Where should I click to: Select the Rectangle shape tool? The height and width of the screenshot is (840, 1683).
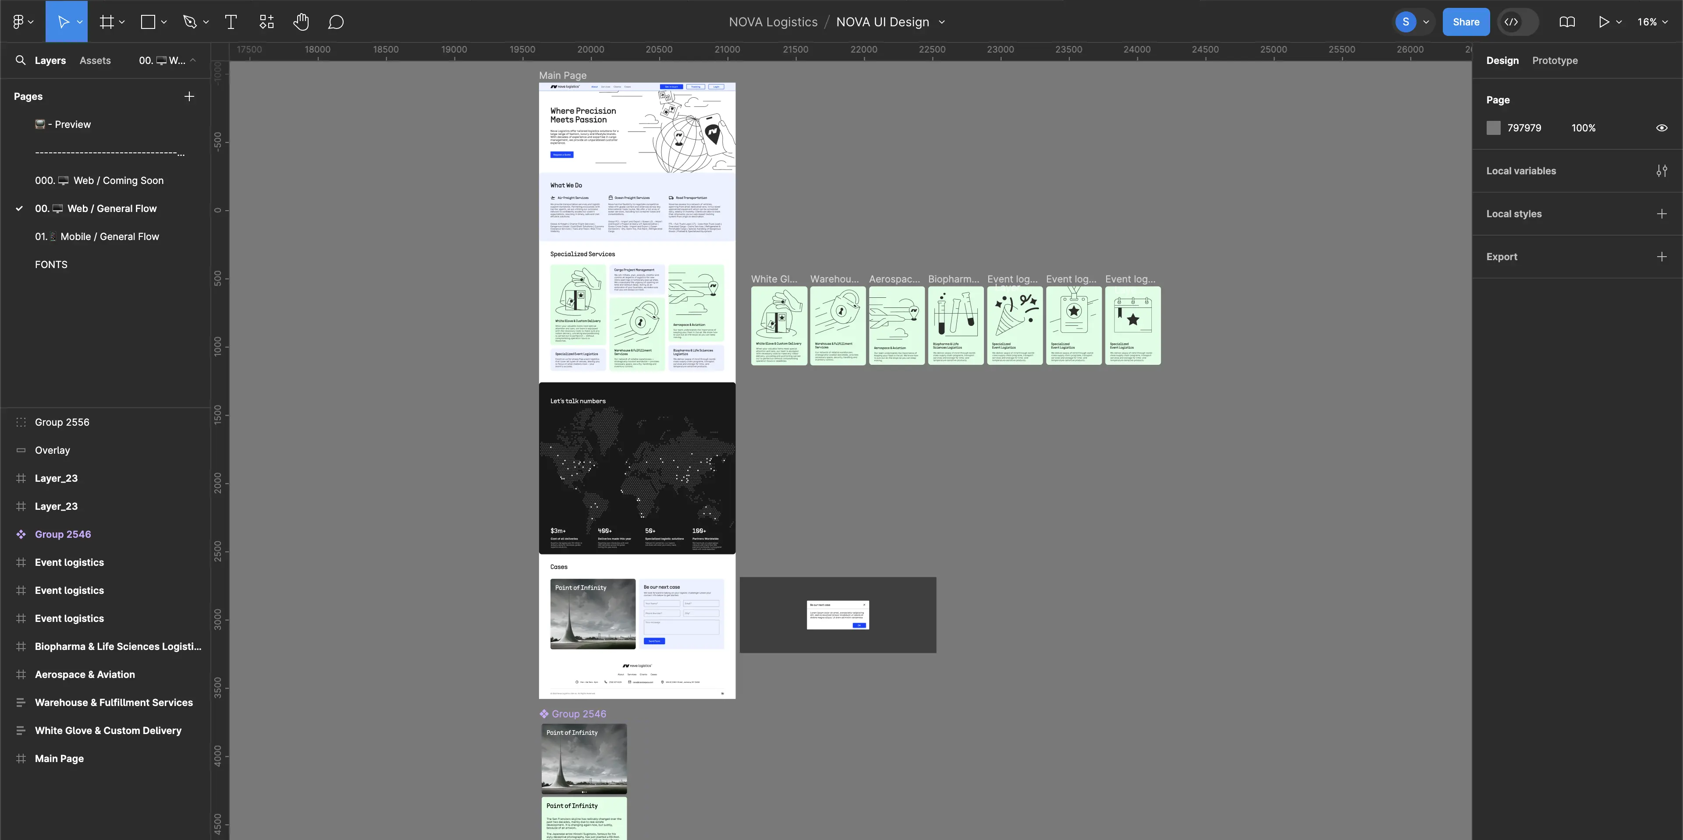(x=148, y=21)
